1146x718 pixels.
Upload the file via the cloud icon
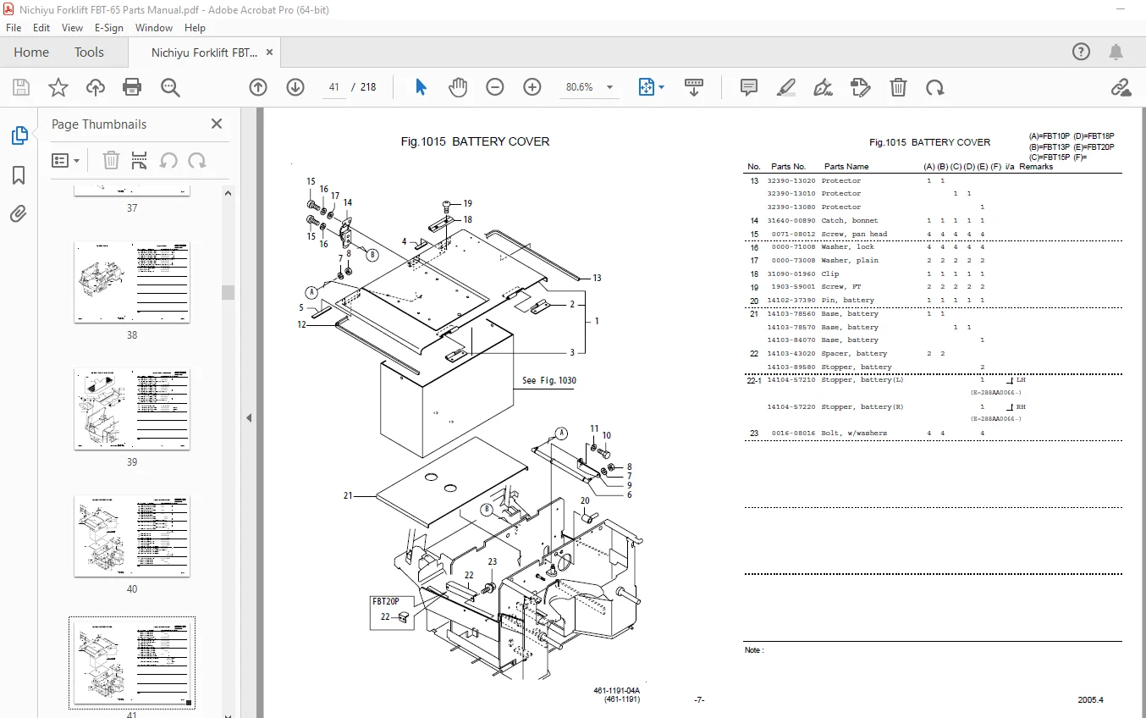[x=96, y=87]
